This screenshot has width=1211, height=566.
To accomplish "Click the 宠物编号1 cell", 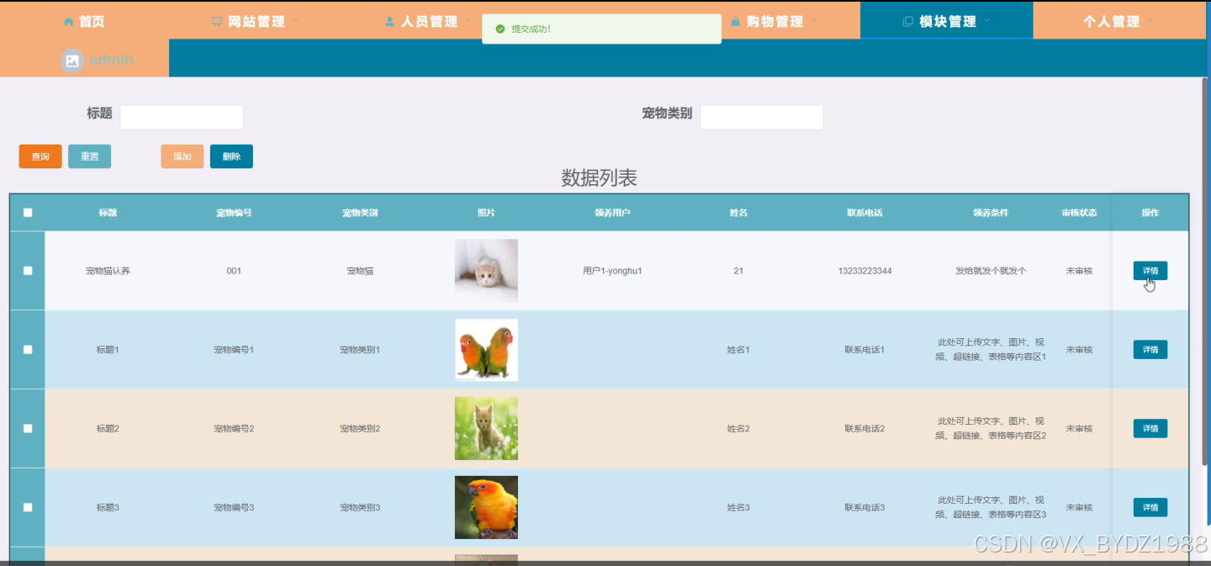I will point(234,350).
